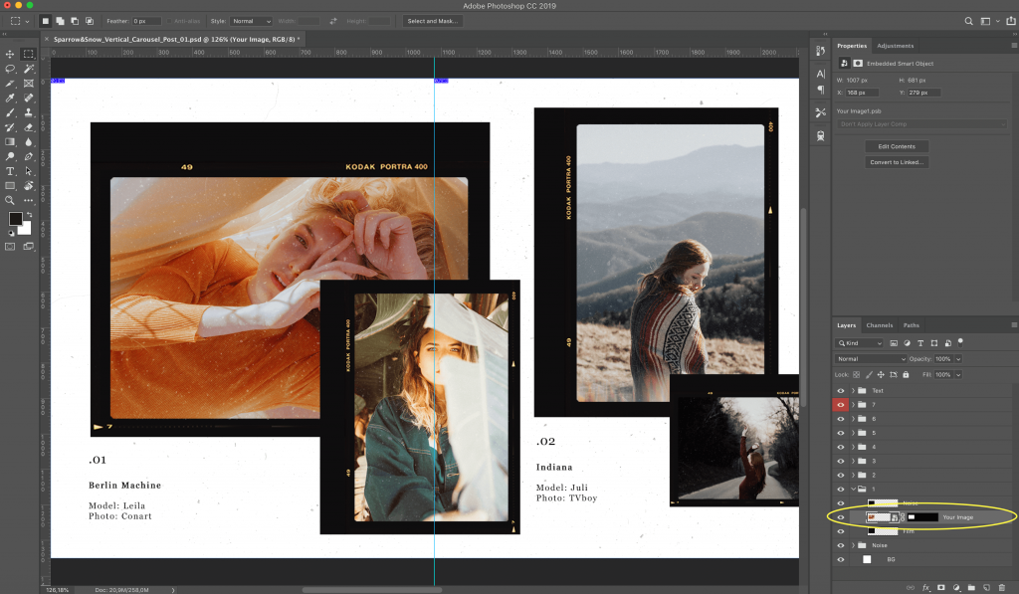Select the Pen tool
This screenshot has height=594, width=1019.
[29, 156]
